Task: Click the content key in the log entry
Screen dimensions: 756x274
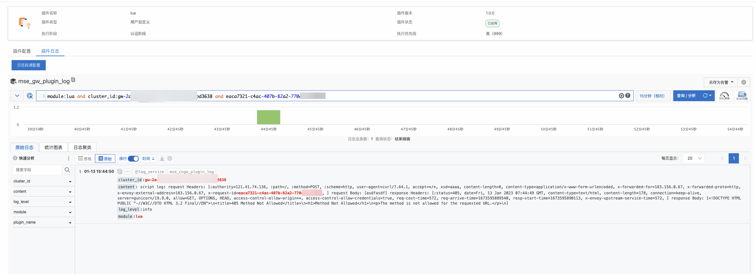Action: [x=126, y=187]
